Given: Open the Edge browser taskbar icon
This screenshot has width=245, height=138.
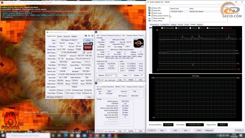Looking at the screenshot, I should (66, 135).
